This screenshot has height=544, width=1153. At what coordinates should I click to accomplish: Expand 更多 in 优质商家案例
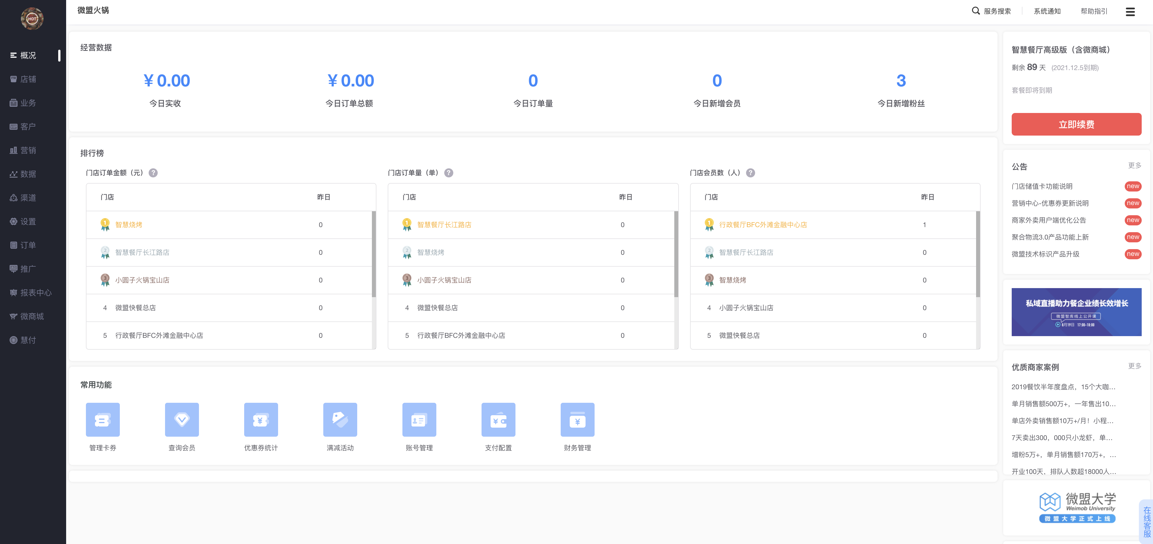[x=1134, y=366]
